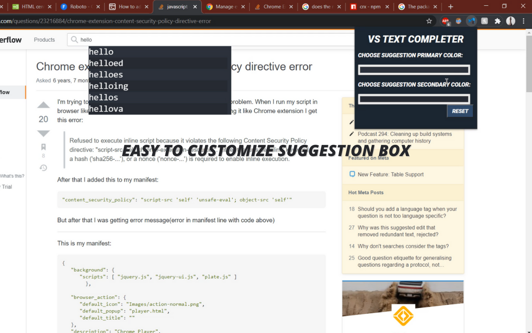Screen dimensions: 532x333
Task: Click the question title heading
Action: 174,67
